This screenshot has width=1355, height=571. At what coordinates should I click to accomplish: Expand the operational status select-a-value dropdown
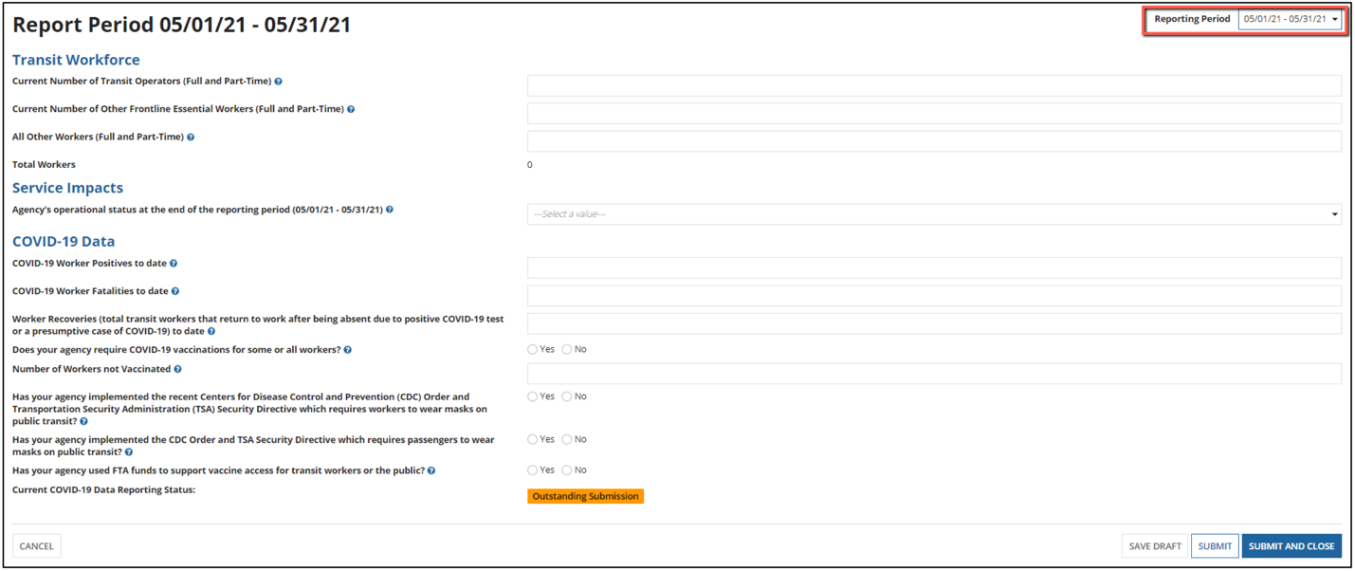pyautogui.click(x=934, y=214)
